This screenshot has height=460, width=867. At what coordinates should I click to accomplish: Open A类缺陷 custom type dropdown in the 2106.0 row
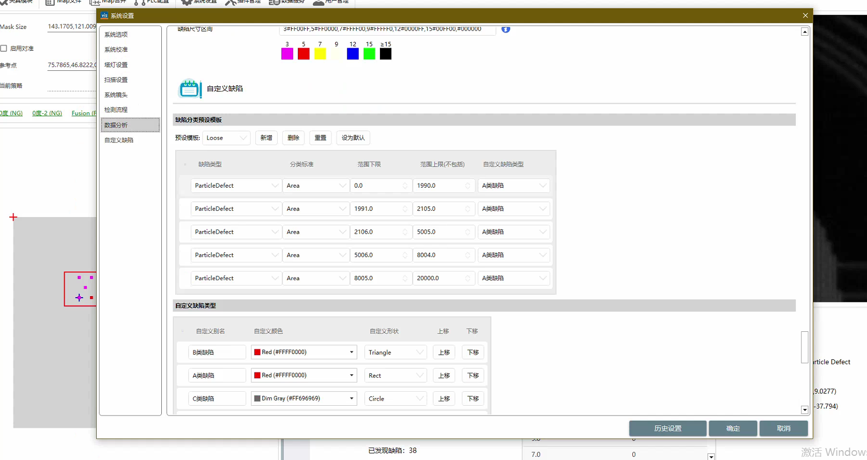(513, 232)
